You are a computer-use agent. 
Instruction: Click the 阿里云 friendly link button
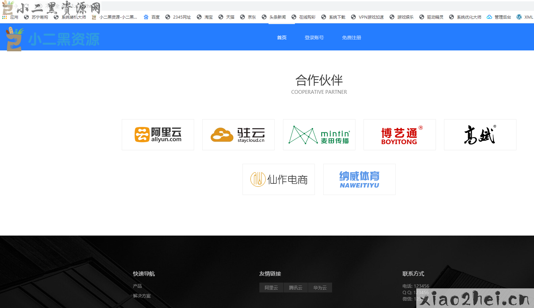click(x=271, y=288)
